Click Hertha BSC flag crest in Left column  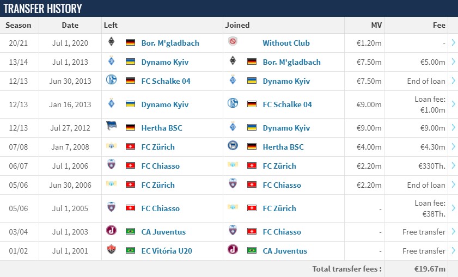[x=111, y=126]
